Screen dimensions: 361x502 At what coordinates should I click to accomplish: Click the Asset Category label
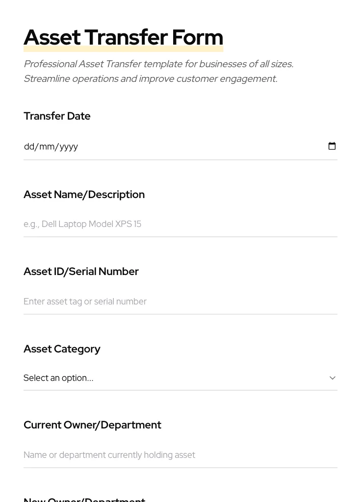coord(62,349)
